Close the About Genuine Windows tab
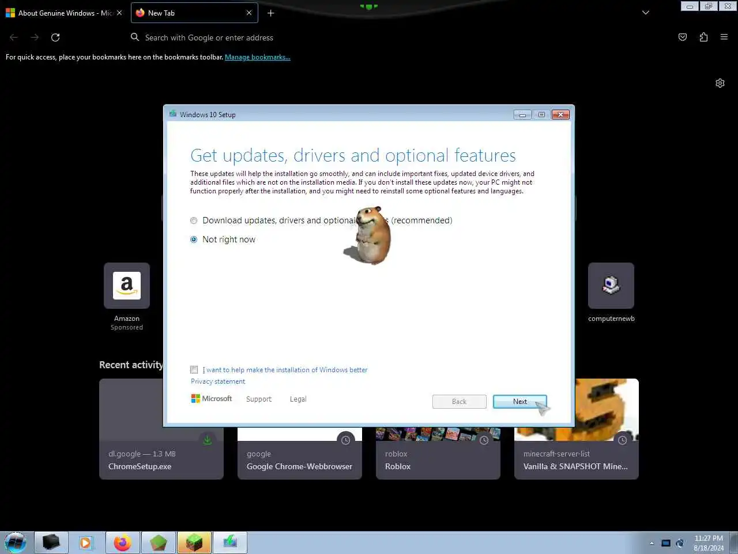The image size is (738, 554). 119,13
